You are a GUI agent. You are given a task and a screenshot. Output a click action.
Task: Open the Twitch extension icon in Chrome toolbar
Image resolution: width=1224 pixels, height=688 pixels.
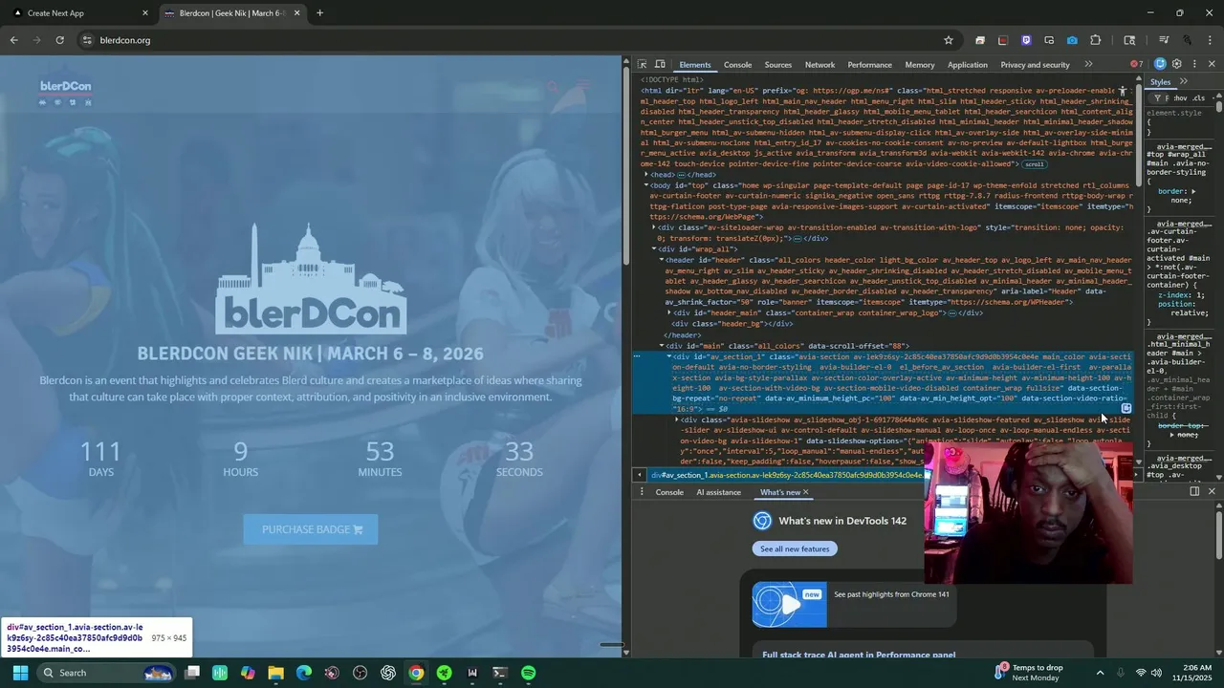(1026, 40)
